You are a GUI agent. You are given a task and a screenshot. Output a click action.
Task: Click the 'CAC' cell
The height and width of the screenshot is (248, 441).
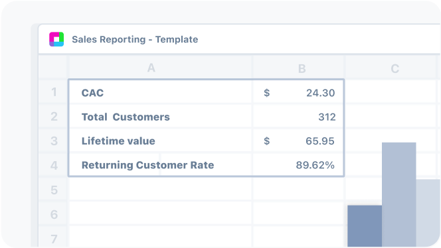(161, 92)
